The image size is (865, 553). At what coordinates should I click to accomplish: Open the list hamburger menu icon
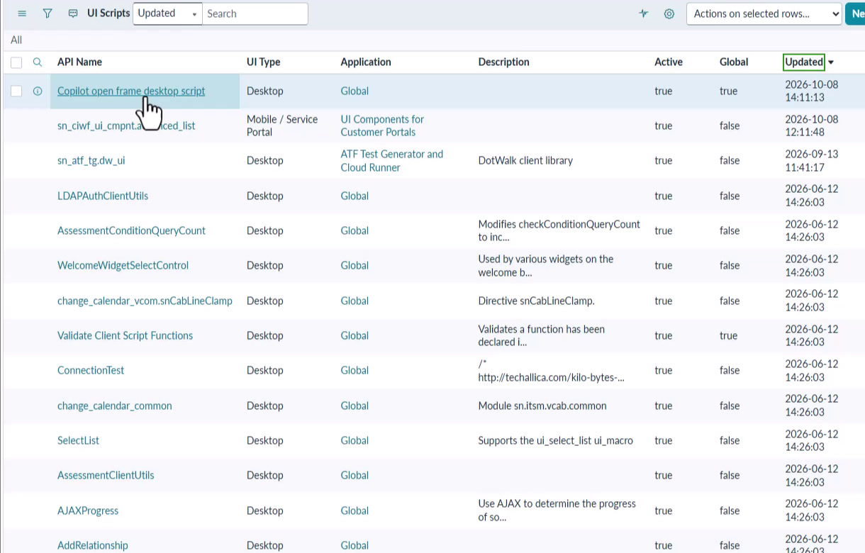pyautogui.click(x=22, y=13)
